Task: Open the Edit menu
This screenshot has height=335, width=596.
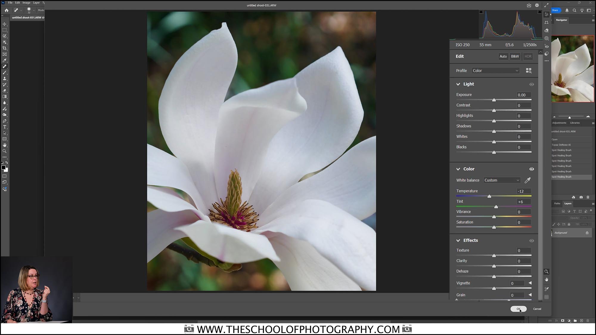Action: click(17, 2)
